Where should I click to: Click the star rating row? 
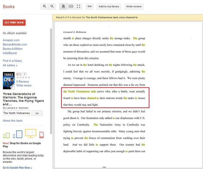coord(23,77)
